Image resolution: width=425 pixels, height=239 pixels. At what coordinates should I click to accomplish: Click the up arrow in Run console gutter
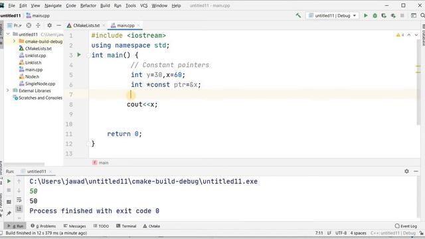(x=19, y=181)
